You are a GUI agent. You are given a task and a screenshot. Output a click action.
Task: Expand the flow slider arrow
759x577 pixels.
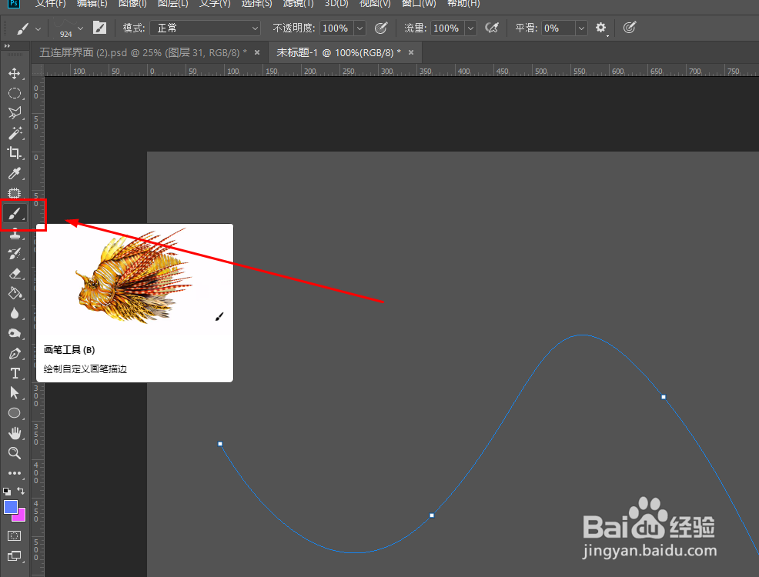tap(470, 28)
